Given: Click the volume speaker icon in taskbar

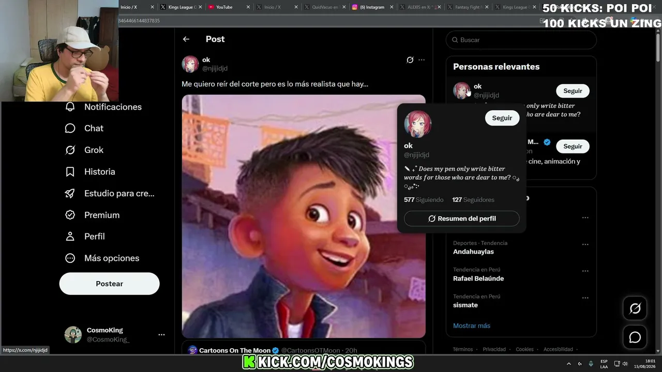Looking at the screenshot, I should 625,364.
